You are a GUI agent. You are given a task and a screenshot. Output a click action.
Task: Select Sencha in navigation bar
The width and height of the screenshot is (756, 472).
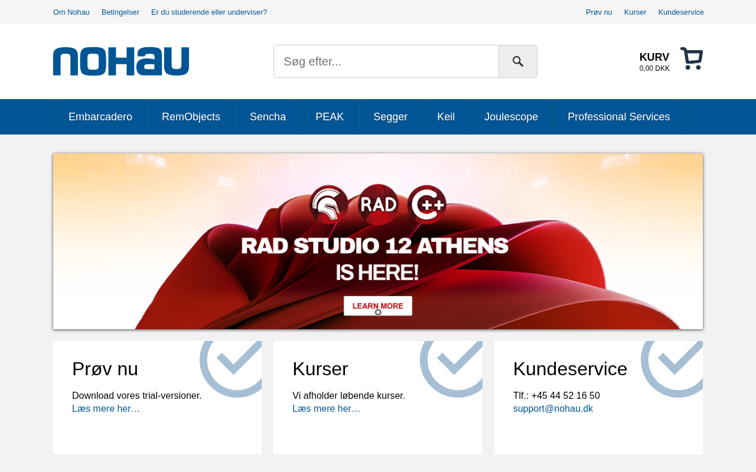(x=268, y=117)
